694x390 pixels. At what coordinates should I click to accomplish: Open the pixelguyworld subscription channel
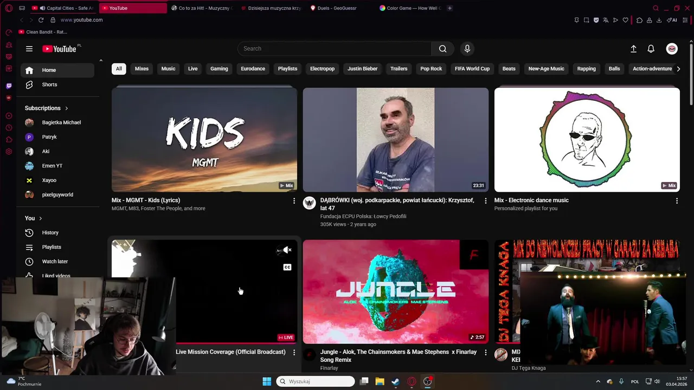coord(57,194)
